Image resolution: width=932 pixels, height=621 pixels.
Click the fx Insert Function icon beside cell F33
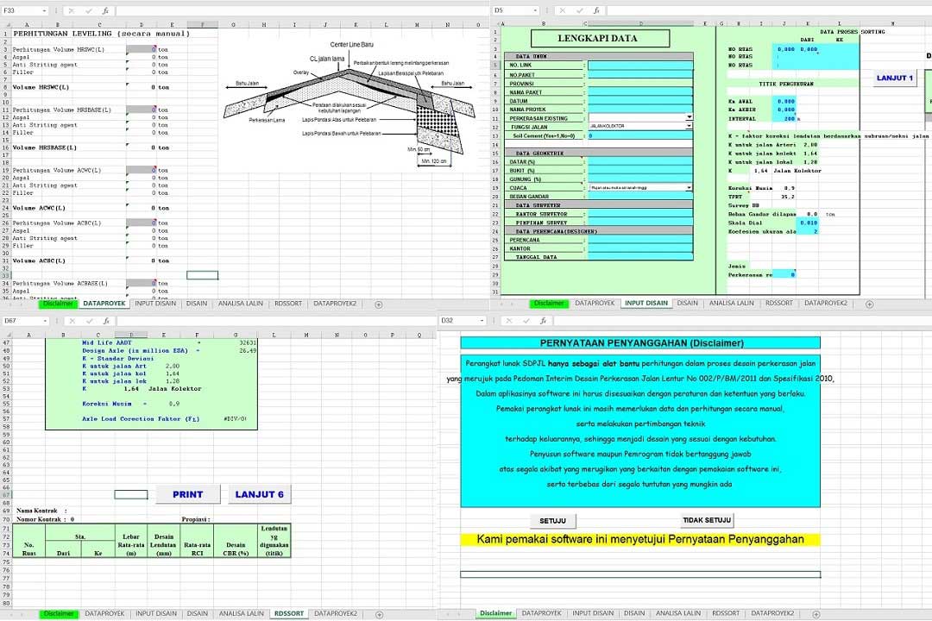tap(105, 10)
